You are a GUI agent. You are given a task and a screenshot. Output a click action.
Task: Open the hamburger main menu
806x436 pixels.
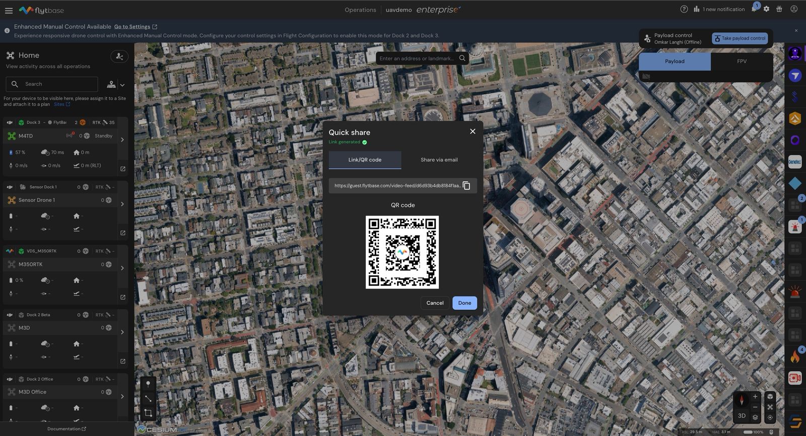click(9, 10)
